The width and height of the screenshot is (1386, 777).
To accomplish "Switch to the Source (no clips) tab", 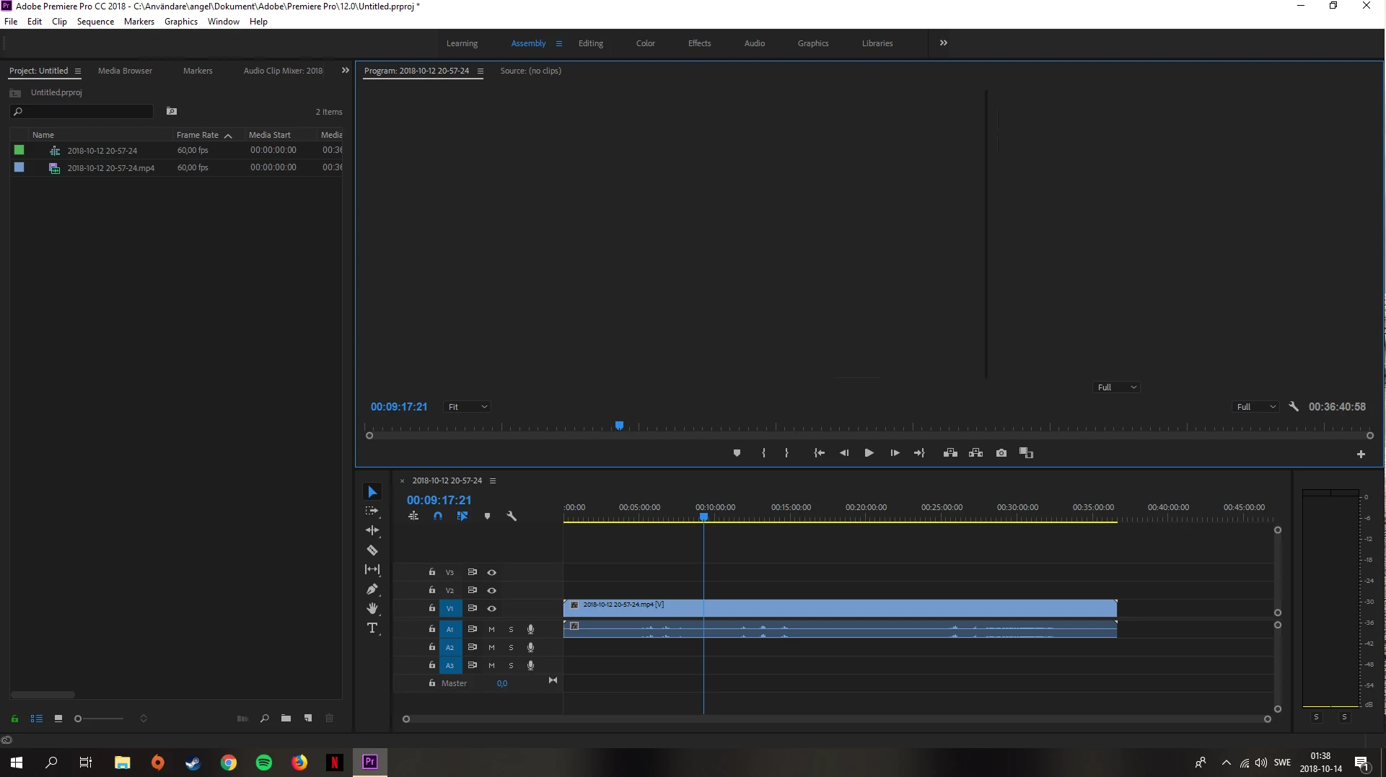I will pyautogui.click(x=530, y=71).
